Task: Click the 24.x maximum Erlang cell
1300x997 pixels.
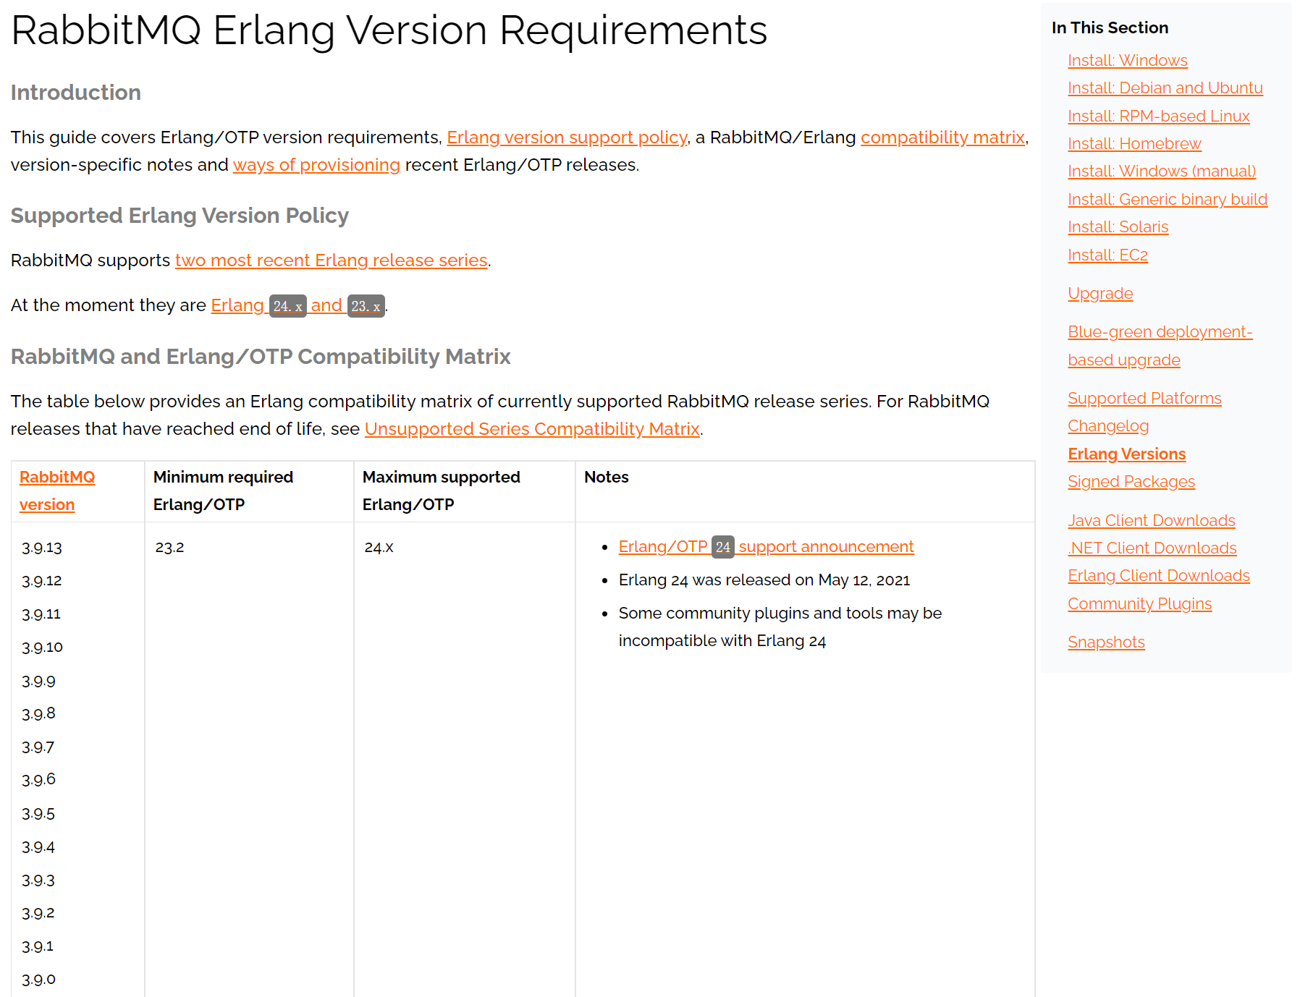Action: (379, 548)
